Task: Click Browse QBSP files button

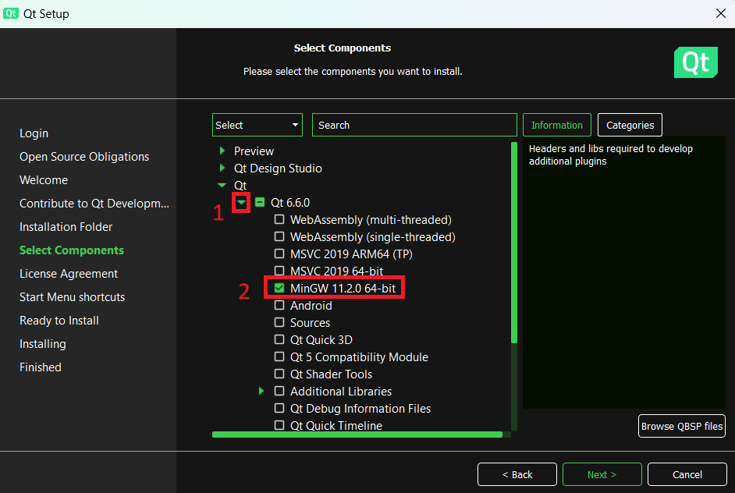Action: (682, 426)
